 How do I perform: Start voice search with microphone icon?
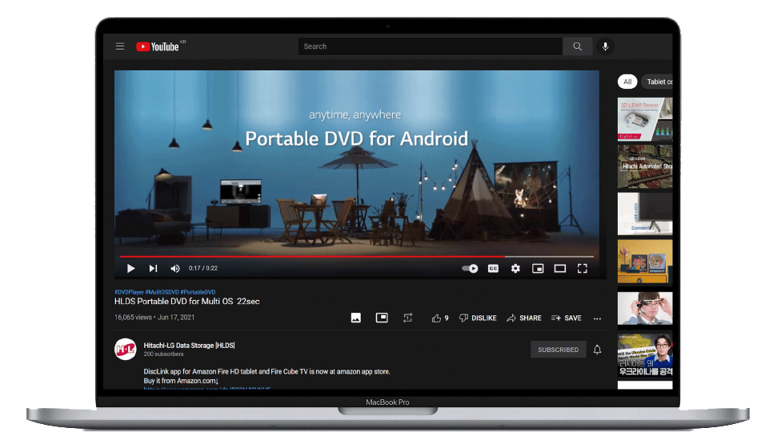point(605,46)
